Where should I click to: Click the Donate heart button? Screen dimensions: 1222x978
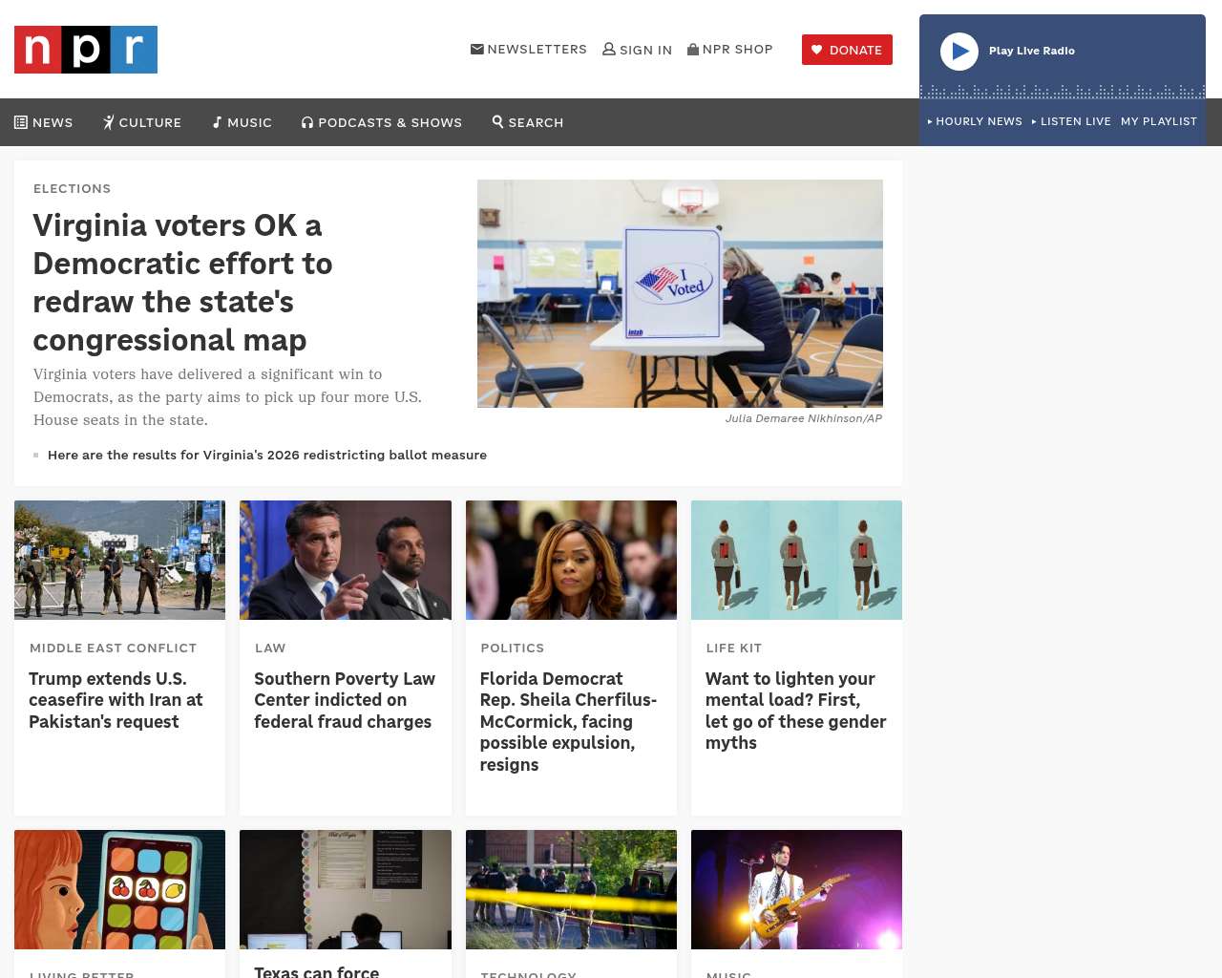847,50
